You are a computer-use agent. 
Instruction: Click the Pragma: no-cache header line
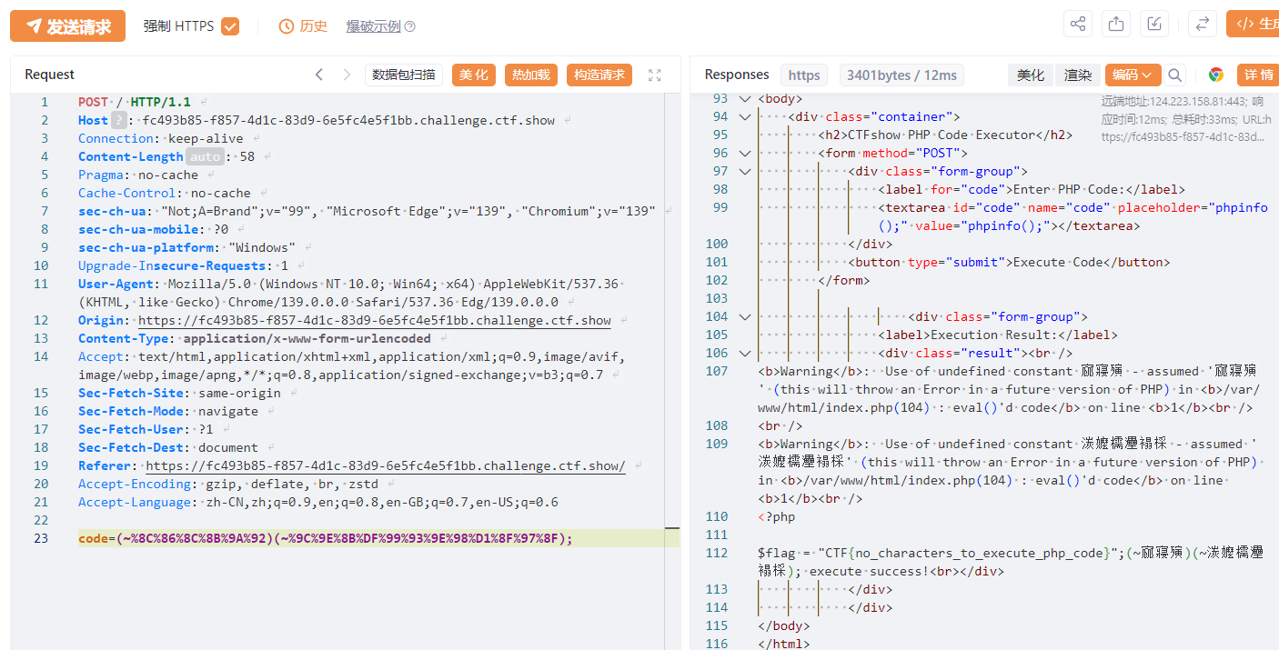point(138,175)
